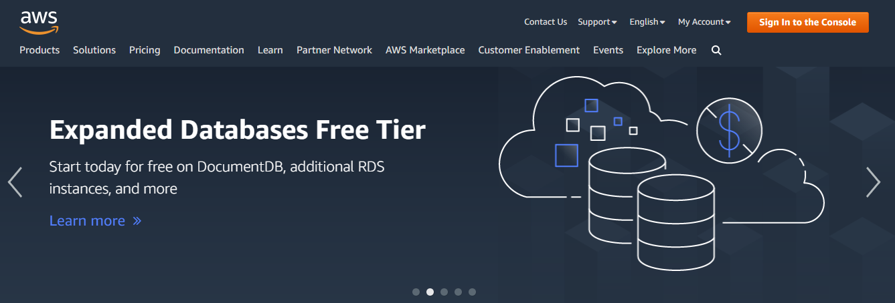Open the Partner Network menu
Image resolution: width=895 pixels, height=303 pixels.
334,50
